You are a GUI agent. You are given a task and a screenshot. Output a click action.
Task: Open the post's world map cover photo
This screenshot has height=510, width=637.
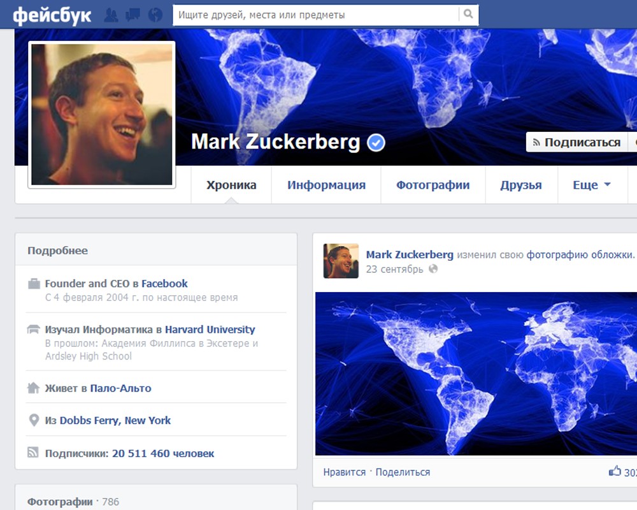coord(476,374)
